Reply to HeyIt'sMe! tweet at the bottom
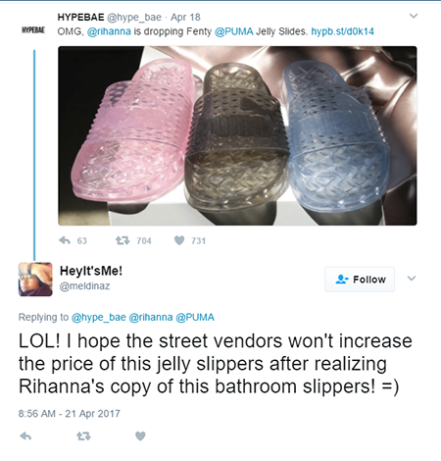 tap(25, 435)
